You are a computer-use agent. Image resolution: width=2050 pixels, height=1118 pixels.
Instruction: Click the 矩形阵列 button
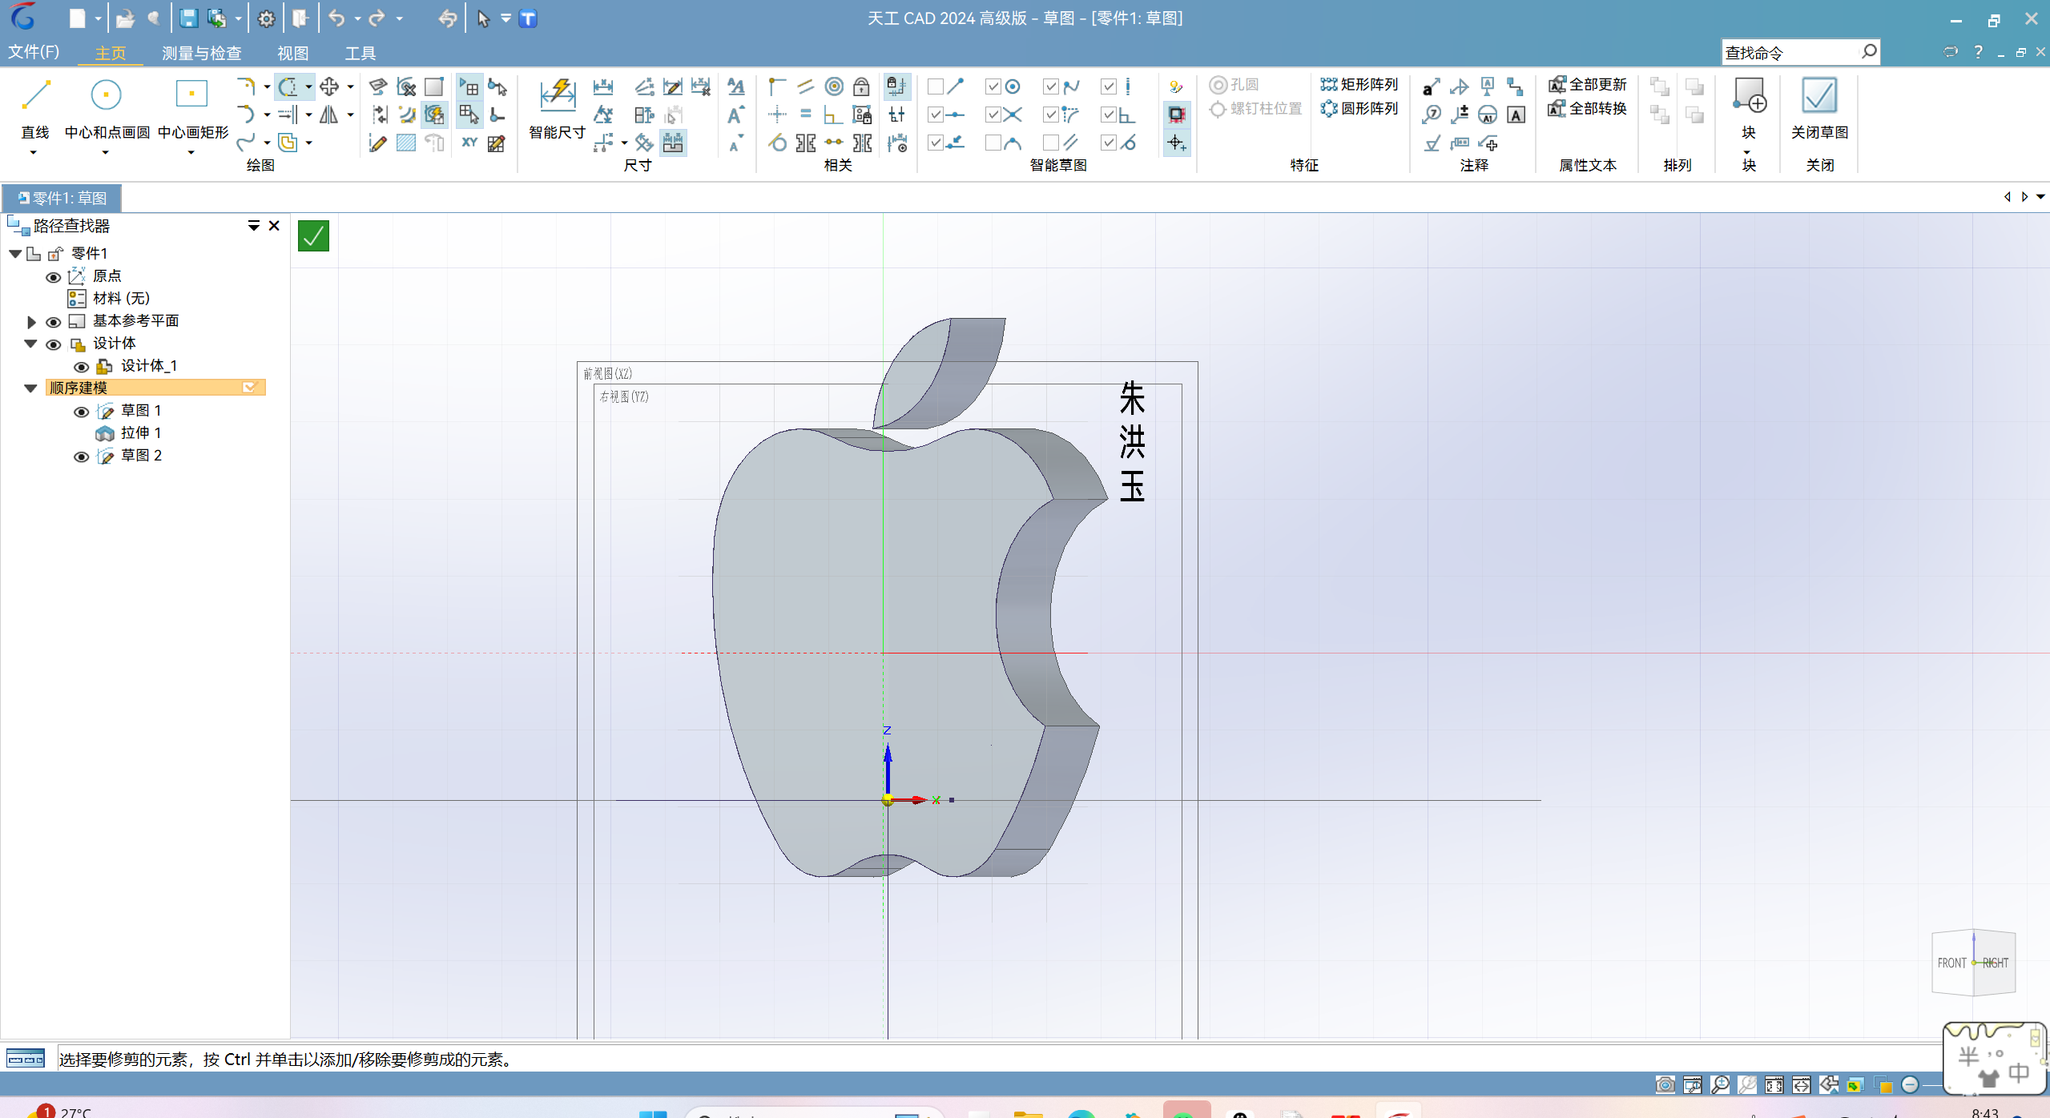pyautogui.click(x=1359, y=84)
